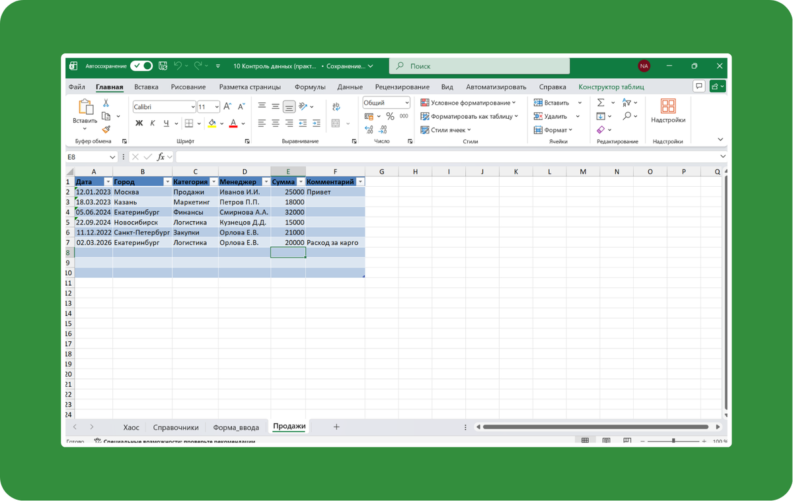
Task: Click the Format Painter brush icon
Action: coord(106,130)
